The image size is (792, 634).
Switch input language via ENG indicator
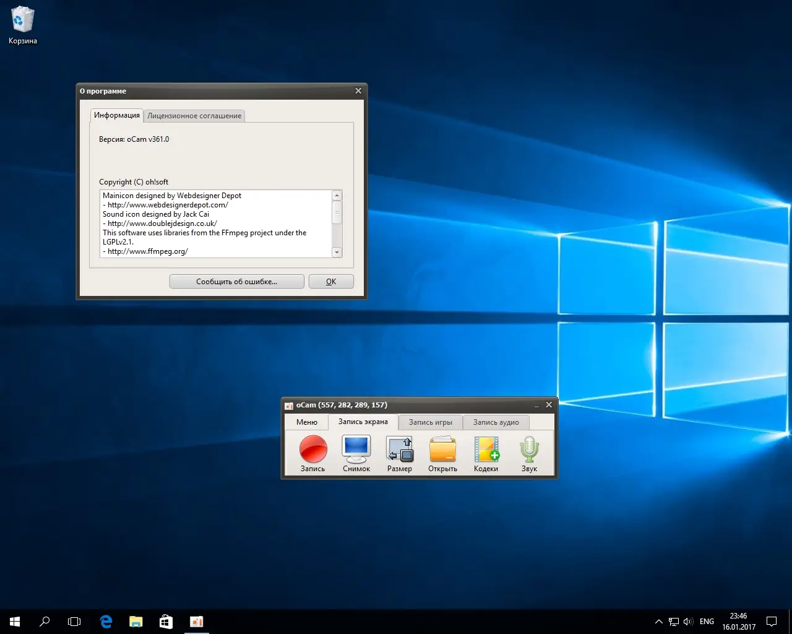[707, 622]
